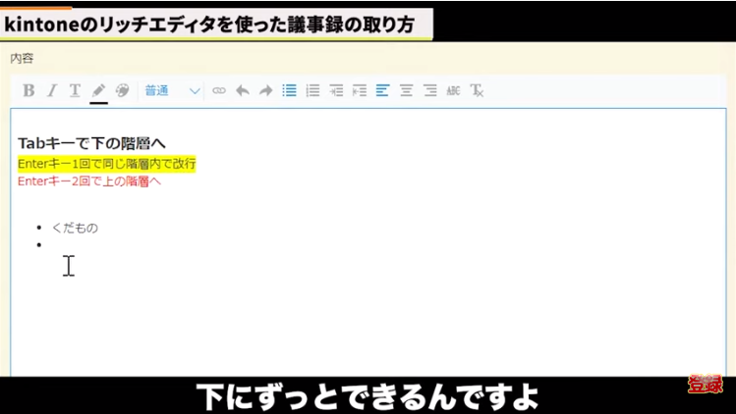The image size is (736, 414).
Task: Click highlighted line Enterキー1回で同じ階層内で改行
Action: (106, 164)
